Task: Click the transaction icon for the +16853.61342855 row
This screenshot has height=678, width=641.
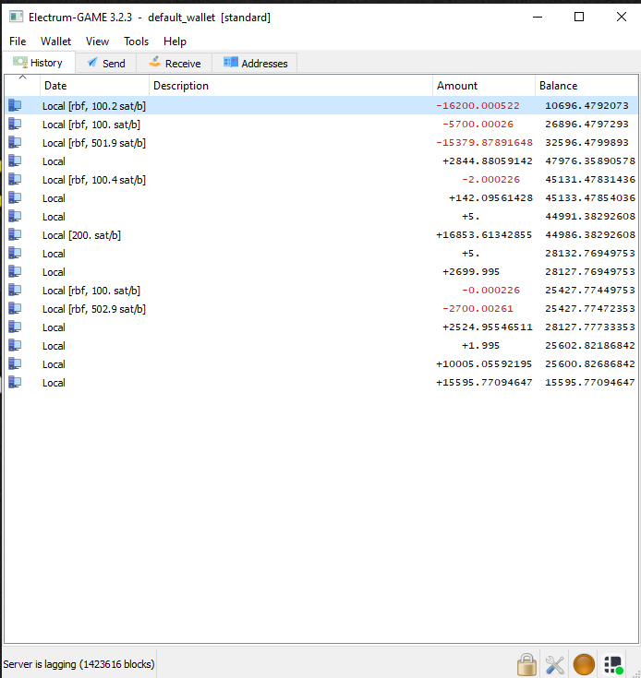Action: 15,235
